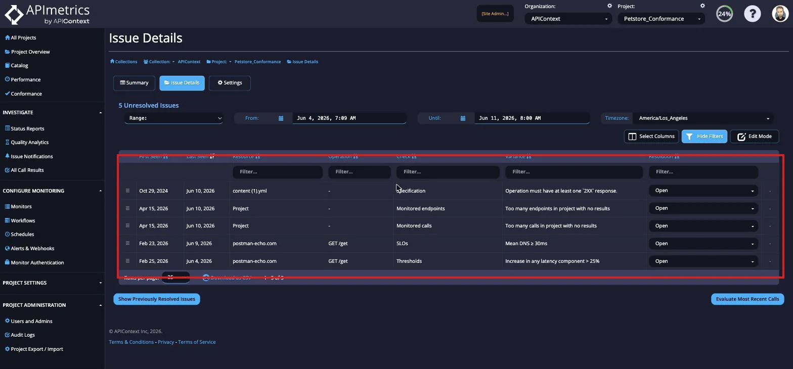Open Organization settings gear icon
The image size is (793, 369).
[x=609, y=6]
